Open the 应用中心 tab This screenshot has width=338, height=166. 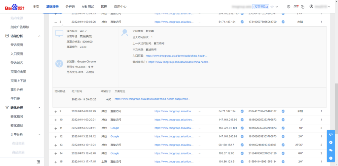tap(120, 7)
